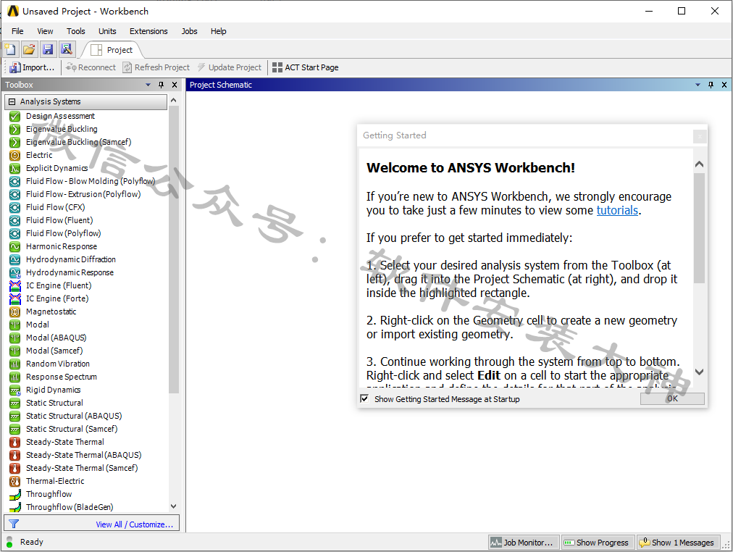
Task: Click the Import button
Action: 33,67
